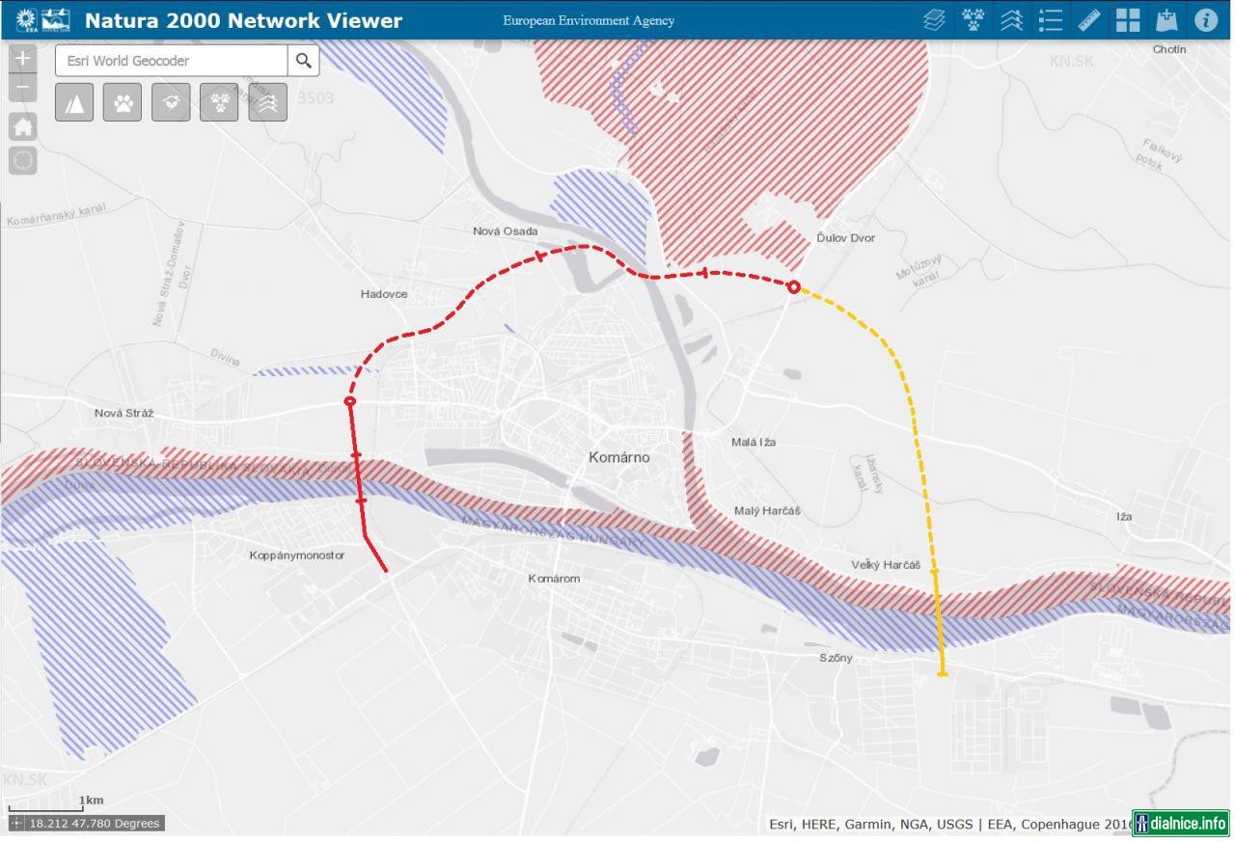The height and width of the screenshot is (842, 1235).
Task: Click the EEA logo in header
Action: point(26,19)
